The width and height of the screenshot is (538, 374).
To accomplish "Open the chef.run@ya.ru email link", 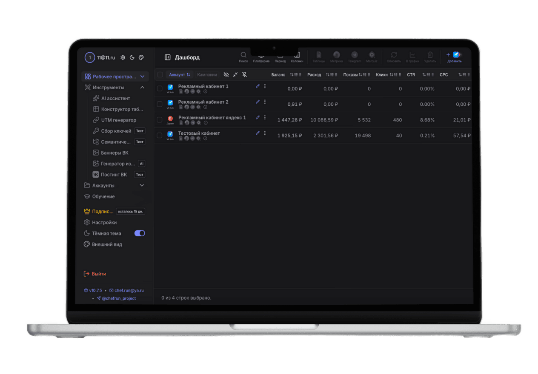I will pyautogui.click(x=129, y=291).
